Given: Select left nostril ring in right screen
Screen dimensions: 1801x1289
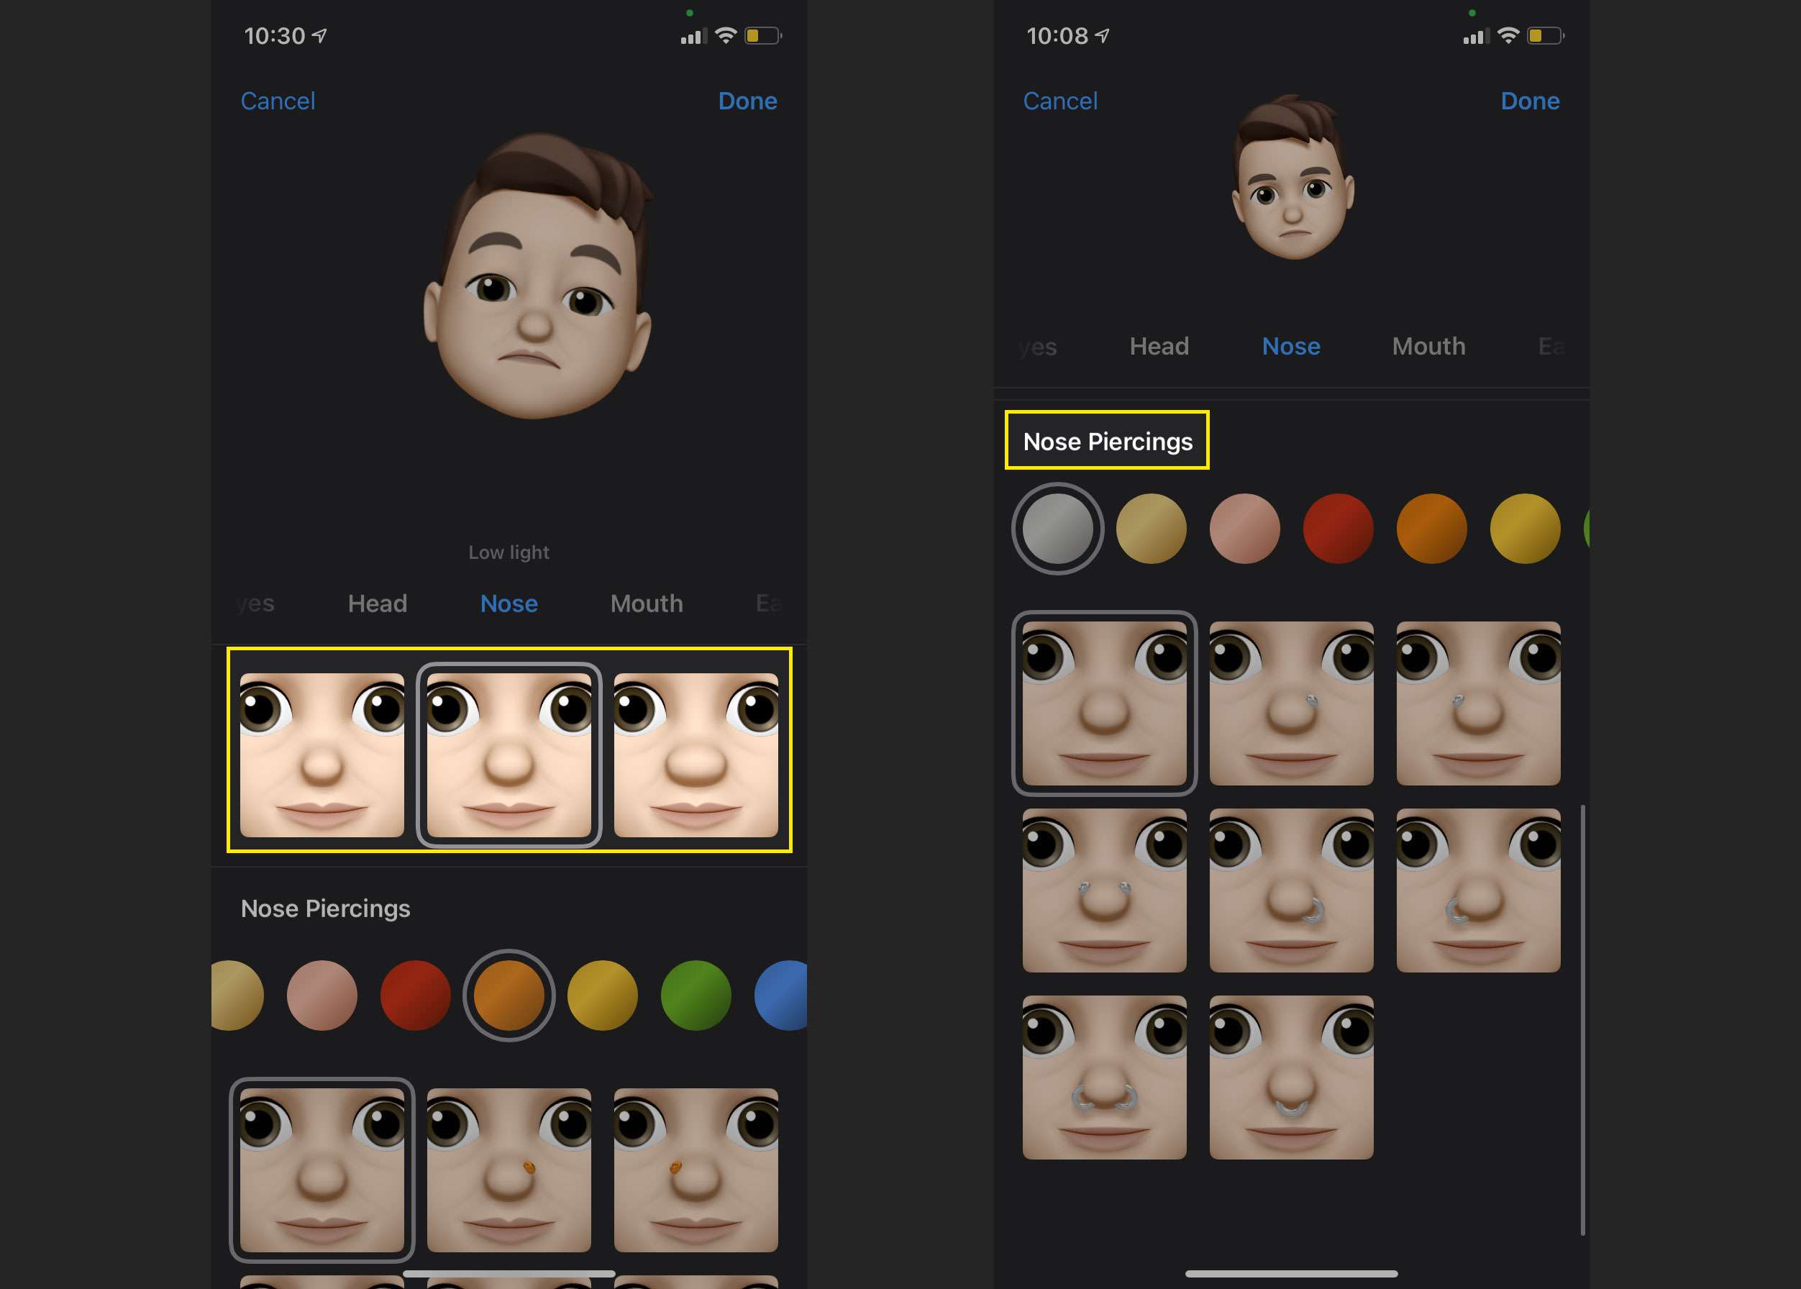Looking at the screenshot, I should [1478, 891].
